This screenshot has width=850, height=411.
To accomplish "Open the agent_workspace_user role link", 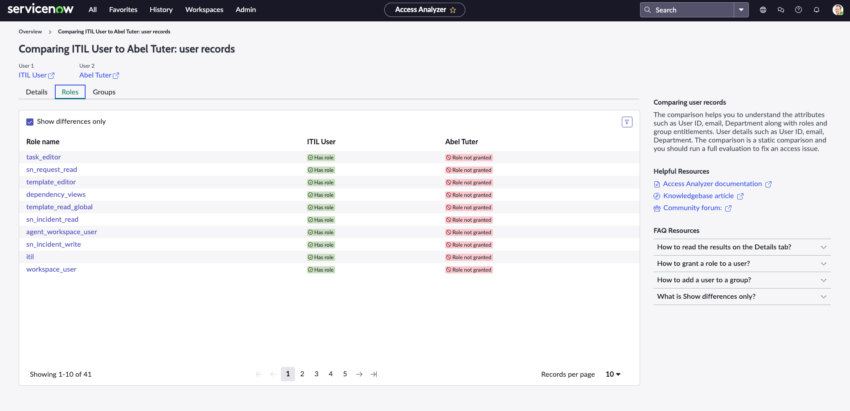I will coord(62,232).
